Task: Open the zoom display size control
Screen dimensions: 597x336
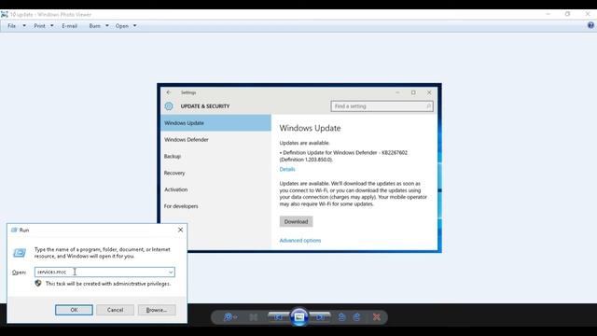Action: (x=230, y=317)
